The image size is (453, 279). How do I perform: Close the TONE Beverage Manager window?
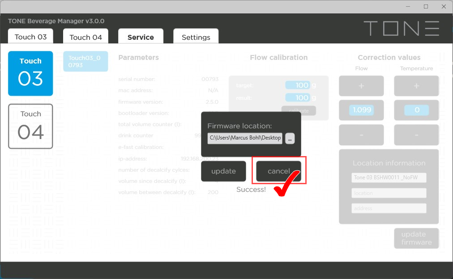(444, 6)
